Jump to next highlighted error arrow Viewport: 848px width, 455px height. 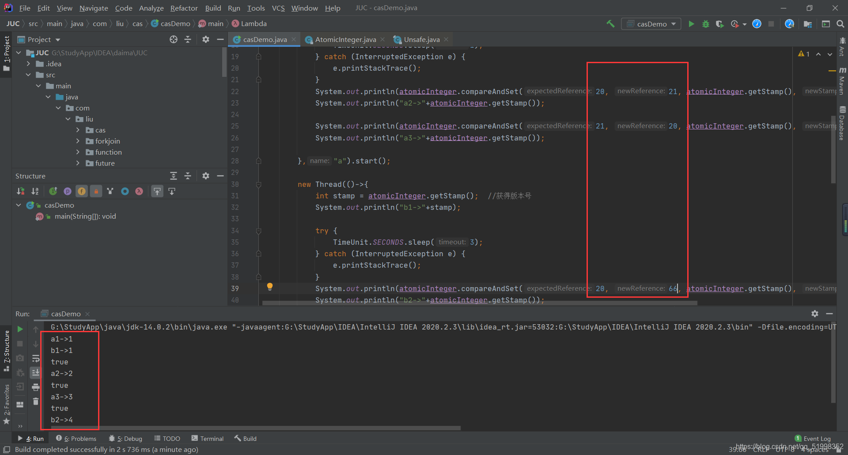[x=830, y=54]
